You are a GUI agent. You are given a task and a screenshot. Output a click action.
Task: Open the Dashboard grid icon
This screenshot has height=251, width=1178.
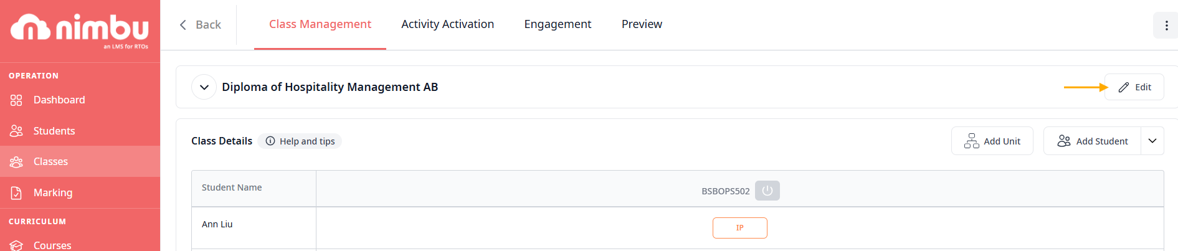click(16, 100)
